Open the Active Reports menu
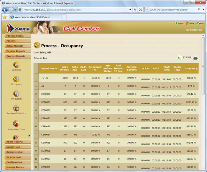This screenshot has width=207, height=172. [x=18, y=46]
